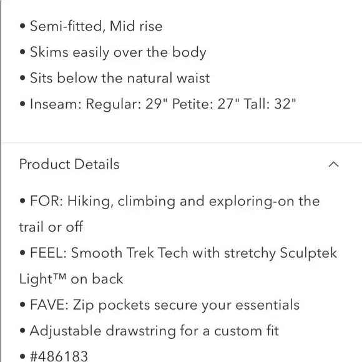Click the Tall: 32" inseam text
Screen dimensions: 362x362
click(270, 104)
